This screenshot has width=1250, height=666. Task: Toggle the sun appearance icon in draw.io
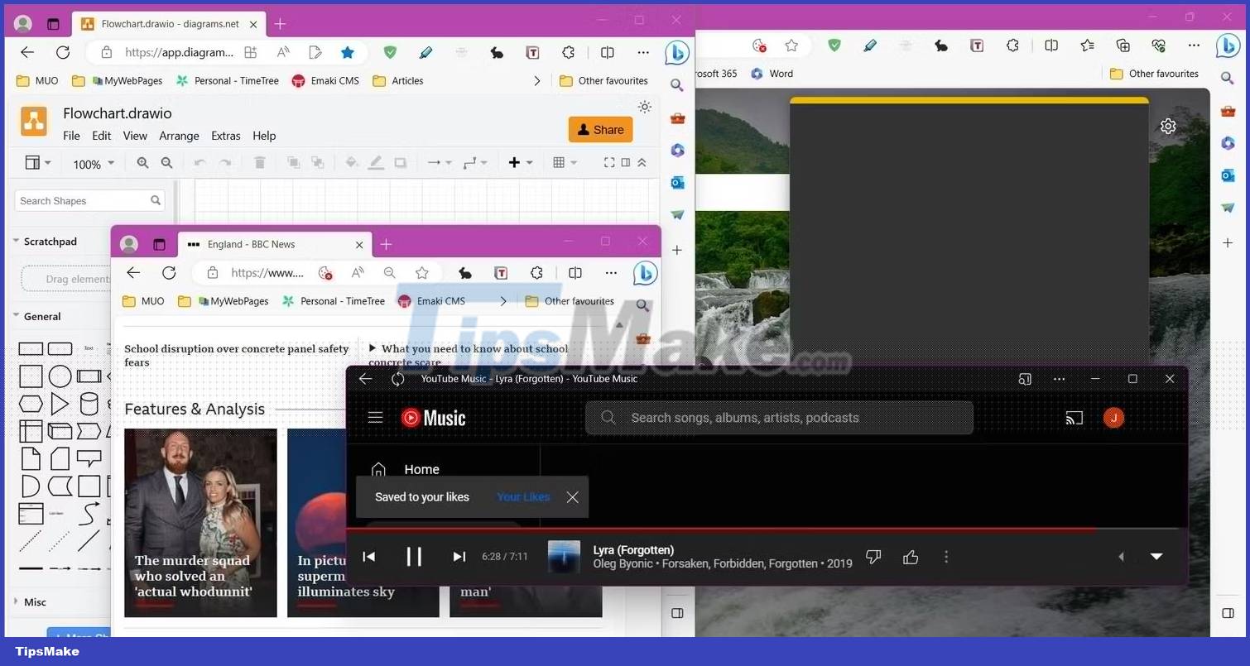click(x=645, y=107)
